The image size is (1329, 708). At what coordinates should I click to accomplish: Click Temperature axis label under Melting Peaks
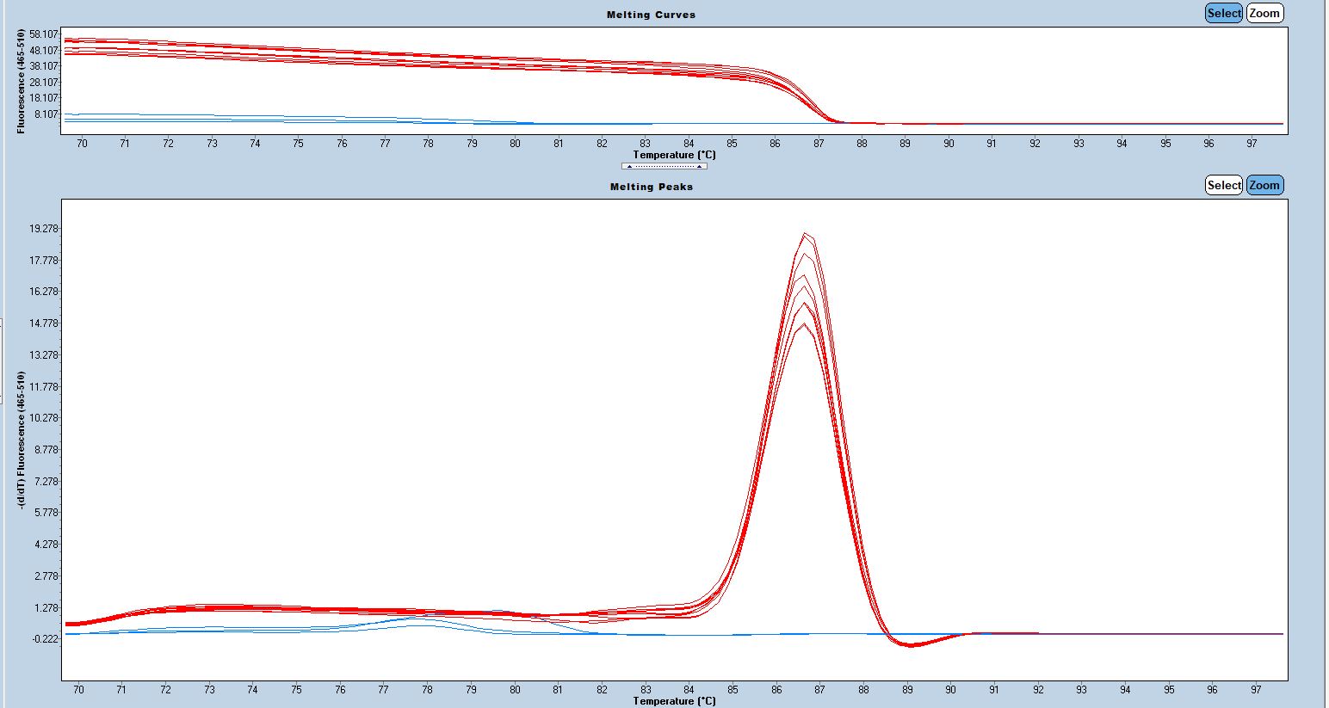(674, 701)
